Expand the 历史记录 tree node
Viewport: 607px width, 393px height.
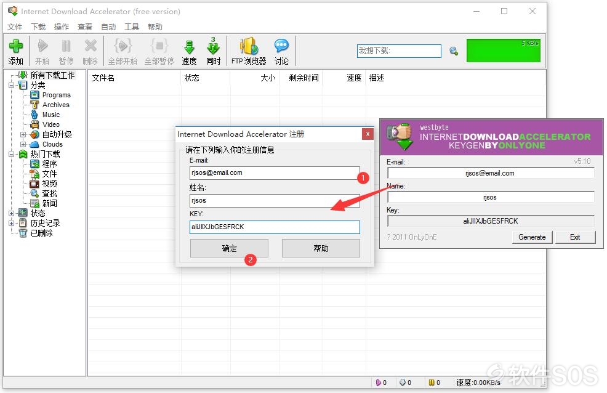(11, 223)
